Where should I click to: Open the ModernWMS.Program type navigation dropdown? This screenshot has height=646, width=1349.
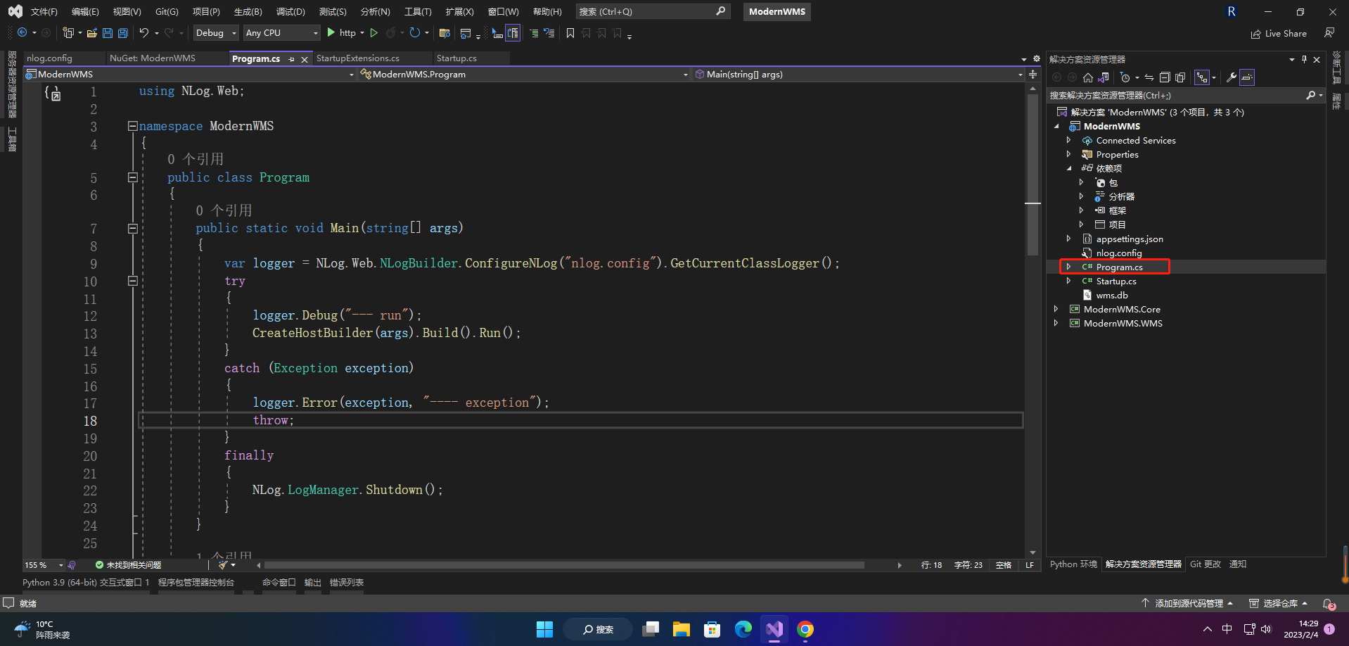(x=524, y=74)
